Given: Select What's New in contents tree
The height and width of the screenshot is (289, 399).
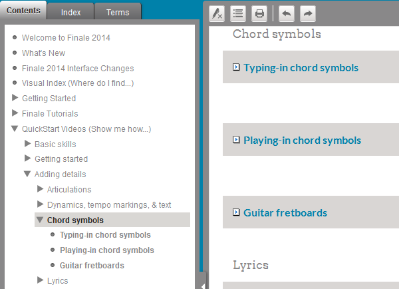Looking at the screenshot, I should tap(43, 53).
